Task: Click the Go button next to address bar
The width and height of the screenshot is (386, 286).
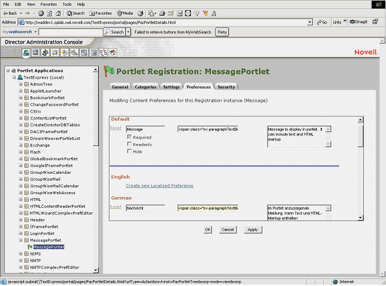Action: point(322,22)
